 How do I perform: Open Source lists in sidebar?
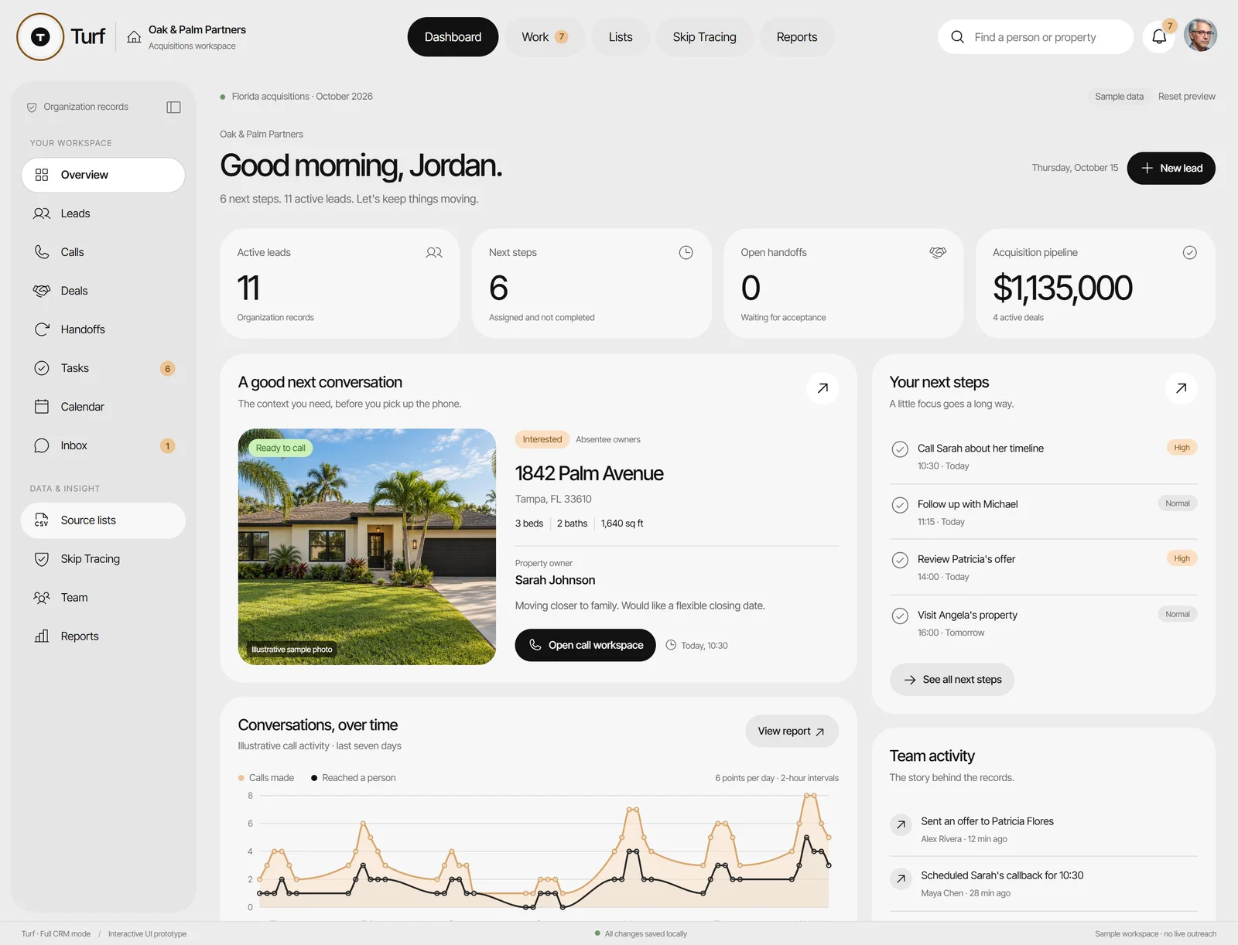click(103, 520)
